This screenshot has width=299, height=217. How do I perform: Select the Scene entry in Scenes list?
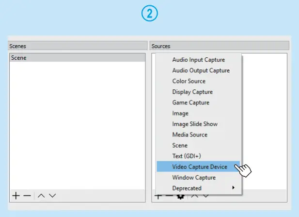coord(77,58)
